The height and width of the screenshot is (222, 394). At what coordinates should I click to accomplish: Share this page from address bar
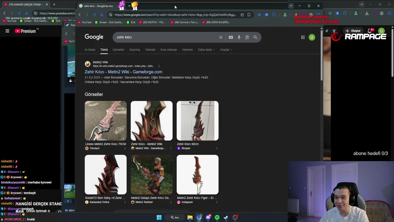click(242, 14)
